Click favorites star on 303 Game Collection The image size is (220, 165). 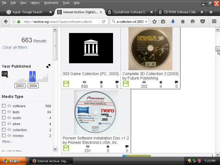[x=101, y=82]
